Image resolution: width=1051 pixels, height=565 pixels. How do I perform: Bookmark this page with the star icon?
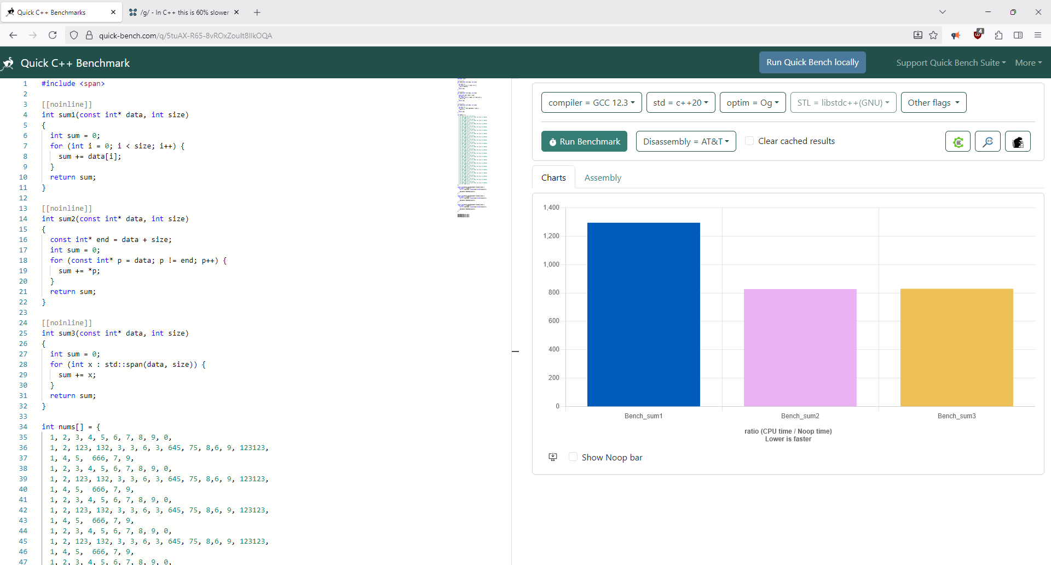(933, 35)
